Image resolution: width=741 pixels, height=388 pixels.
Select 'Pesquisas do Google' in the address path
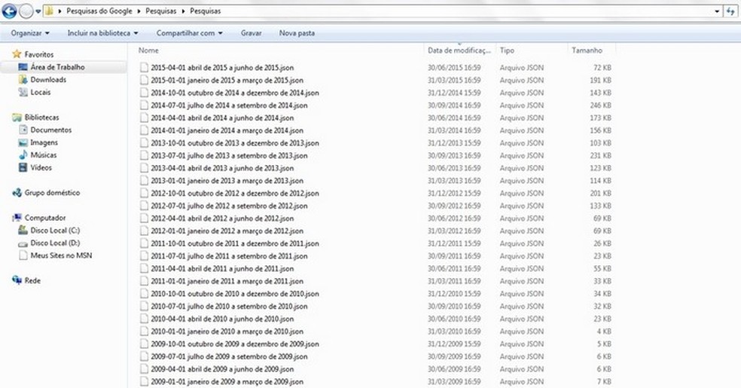[x=99, y=11]
